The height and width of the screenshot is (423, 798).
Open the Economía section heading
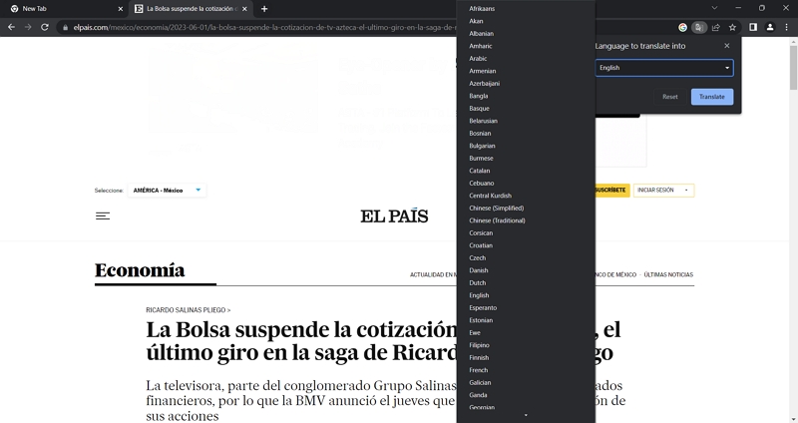[140, 269]
